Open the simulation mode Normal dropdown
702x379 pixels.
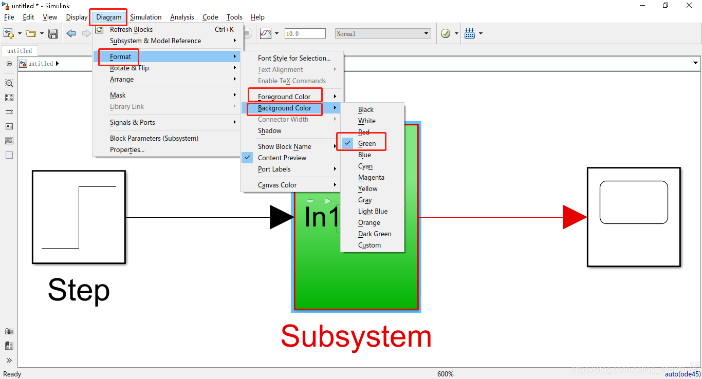(383, 33)
